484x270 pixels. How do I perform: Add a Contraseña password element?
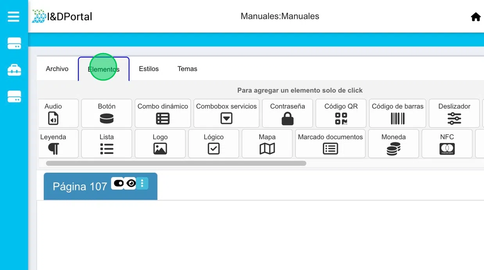click(287, 113)
